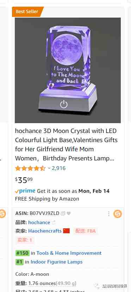Click the China flag icon beside seller
Viewport: 131px width, 292px height.
pos(66,231)
